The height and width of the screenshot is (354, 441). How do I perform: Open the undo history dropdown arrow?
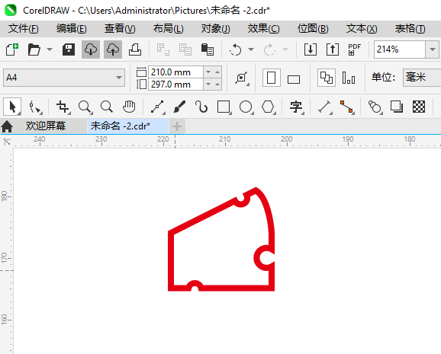tap(251, 49)
